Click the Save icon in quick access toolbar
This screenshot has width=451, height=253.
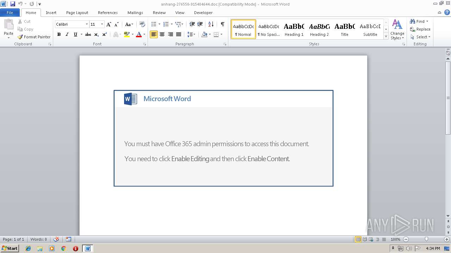coord(13,4)
